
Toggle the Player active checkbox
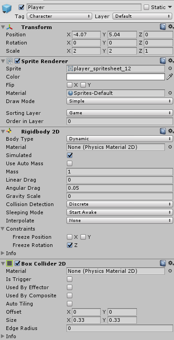click(x=21, y=7)
